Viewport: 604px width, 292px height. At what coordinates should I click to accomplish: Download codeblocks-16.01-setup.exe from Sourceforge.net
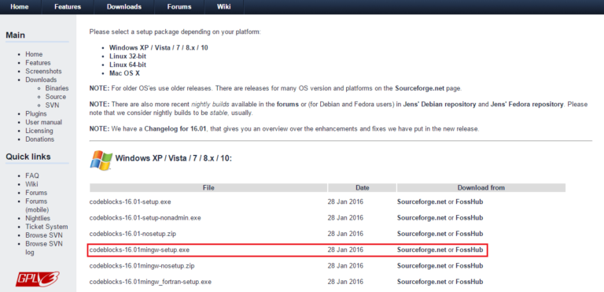[x=422, y=201]
